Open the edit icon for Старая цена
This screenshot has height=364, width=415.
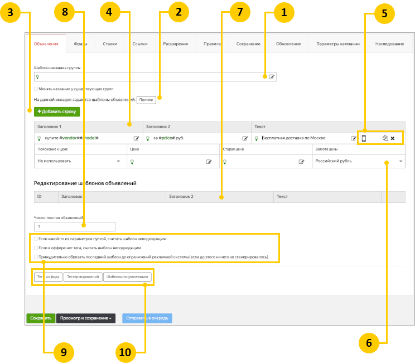(302, 162)
